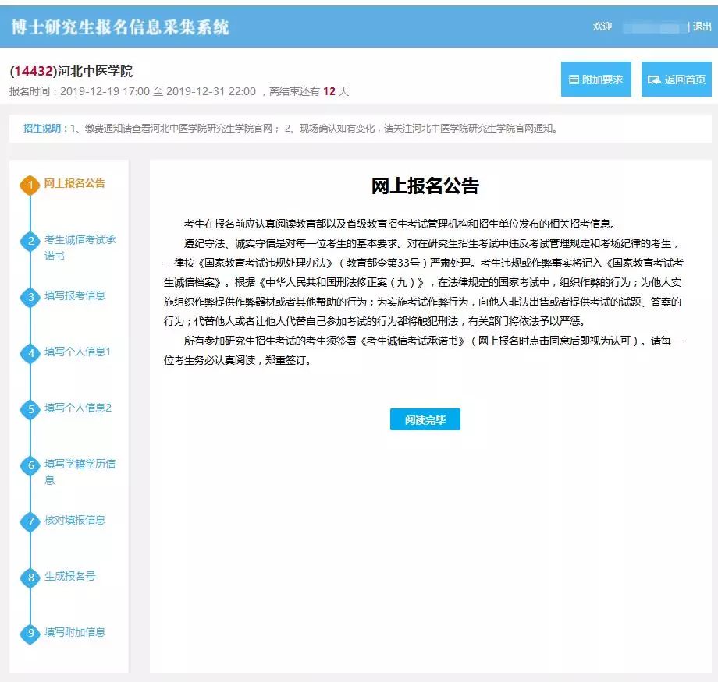Select the 网上报名公告 step label
The height and width of the screenshot is (682, 718).
pyautogui.click(x=74, y=184)
